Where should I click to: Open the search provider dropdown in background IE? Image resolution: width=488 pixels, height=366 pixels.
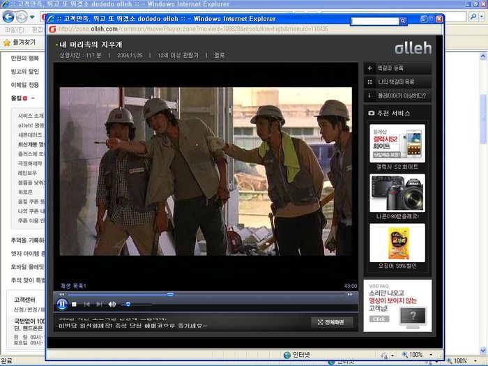(482, 16)
